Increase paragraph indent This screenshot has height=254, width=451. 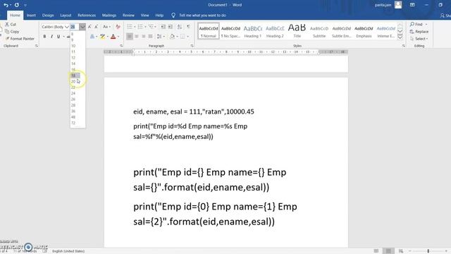(171, 27)
